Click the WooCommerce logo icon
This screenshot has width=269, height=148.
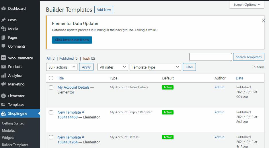pyautogui.click(x=3, y=58)
